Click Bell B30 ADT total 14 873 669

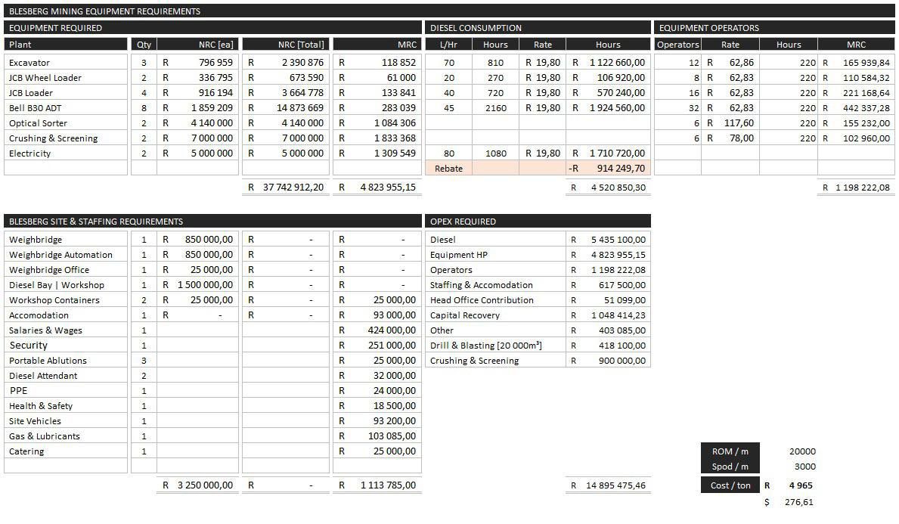tap(286, 108)
